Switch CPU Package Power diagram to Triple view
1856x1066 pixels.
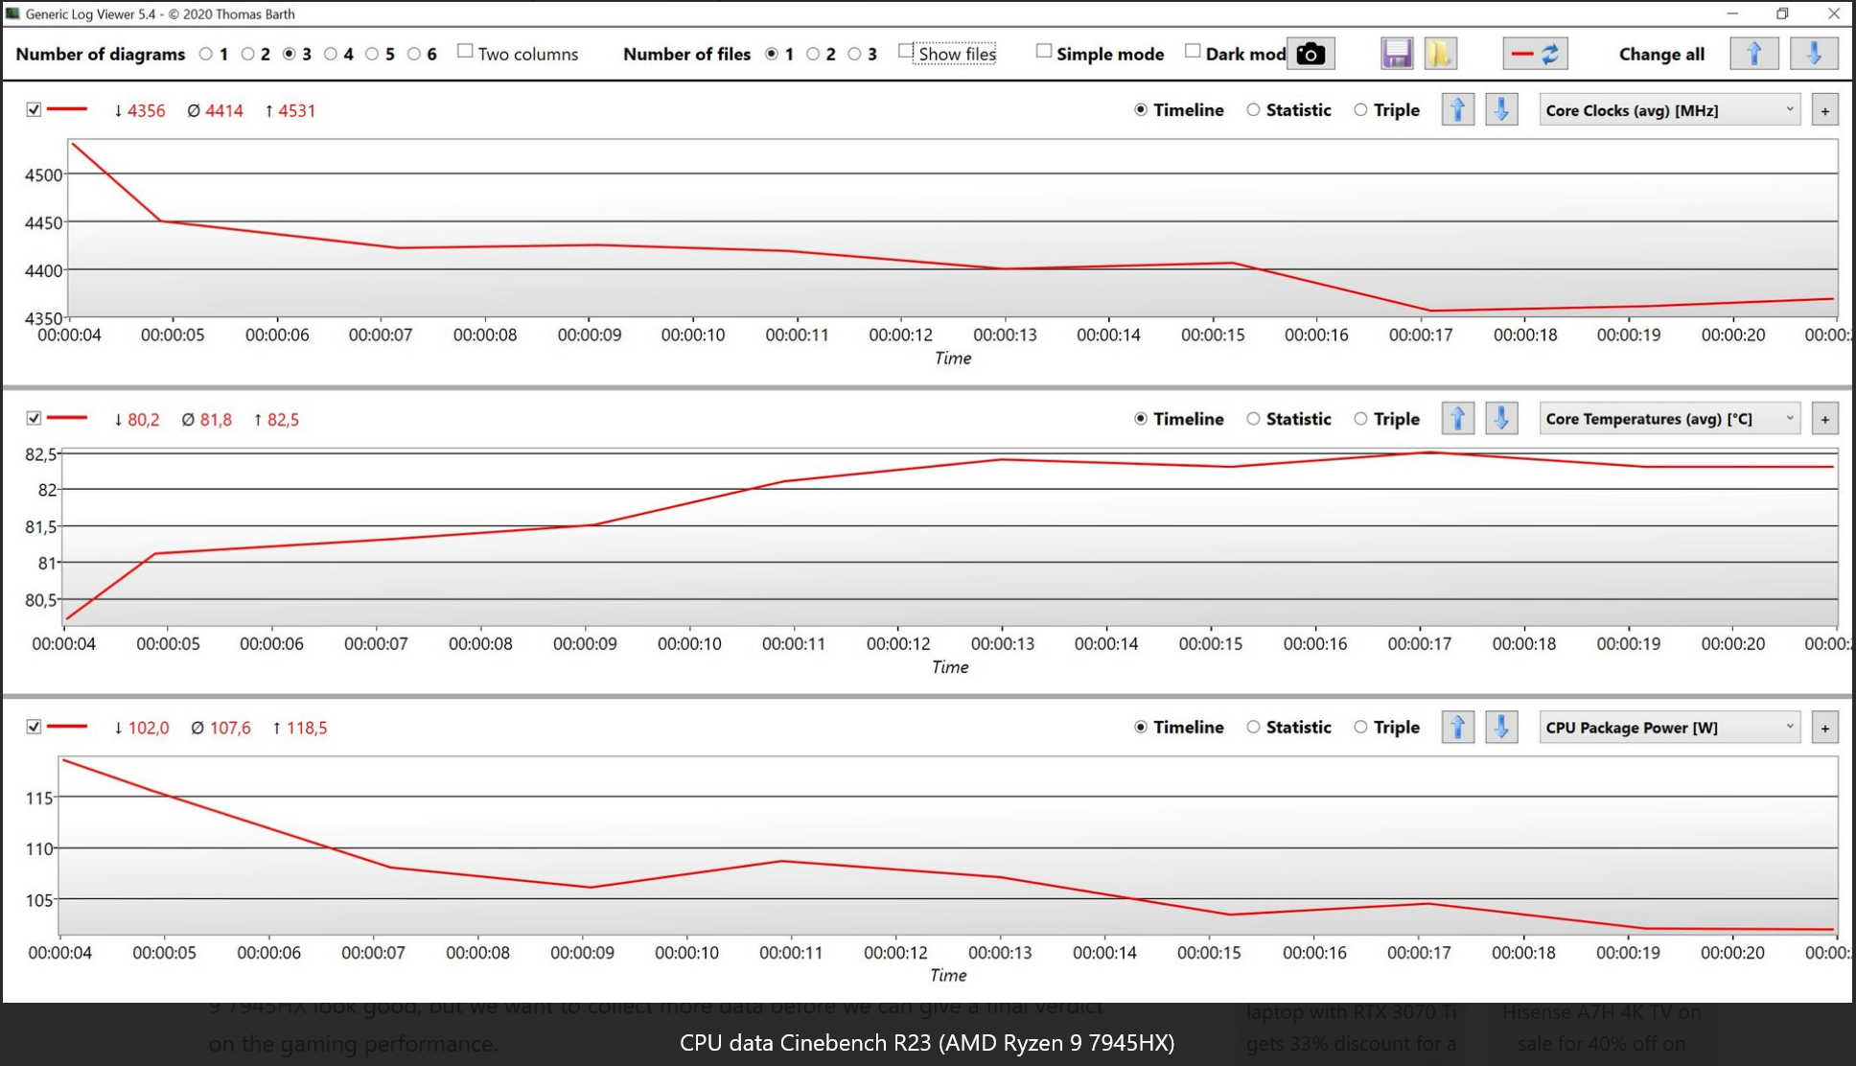(x=1360, y=728)
